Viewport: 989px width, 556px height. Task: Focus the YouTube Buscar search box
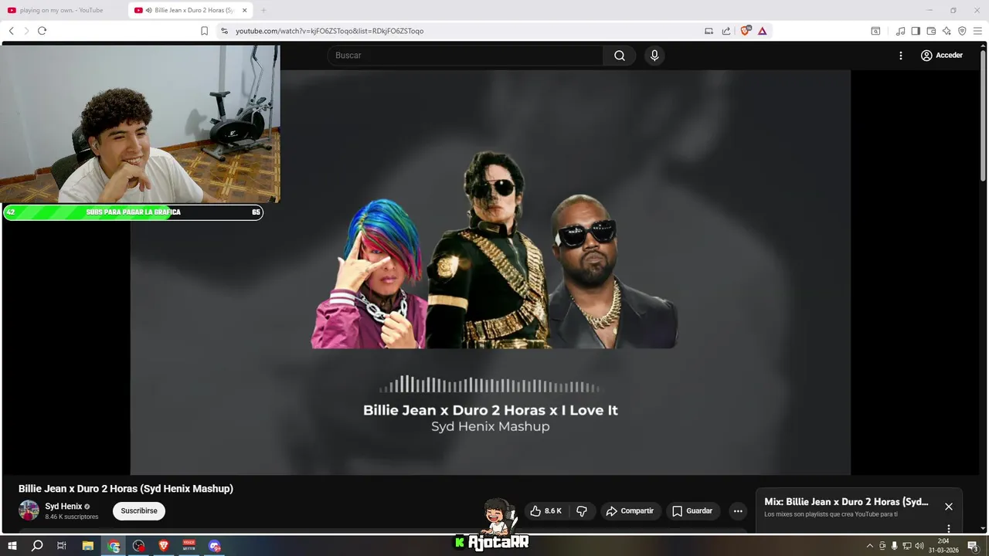coord(465,56)
